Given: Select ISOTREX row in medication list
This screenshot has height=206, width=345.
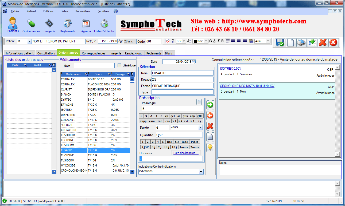Looking at the screenshot, I should tap(95, 110).
